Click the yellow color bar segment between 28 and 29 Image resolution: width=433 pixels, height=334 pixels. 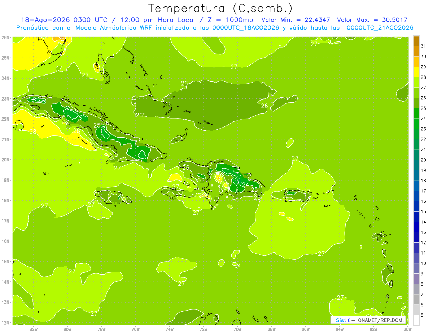pos(416,72)
